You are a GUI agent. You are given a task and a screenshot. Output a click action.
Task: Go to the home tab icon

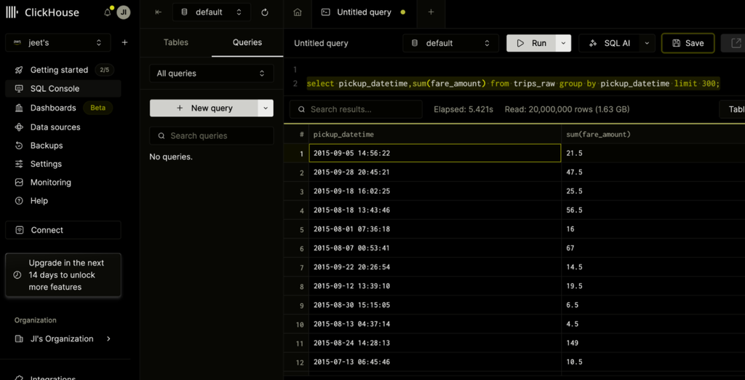(298, 12)
